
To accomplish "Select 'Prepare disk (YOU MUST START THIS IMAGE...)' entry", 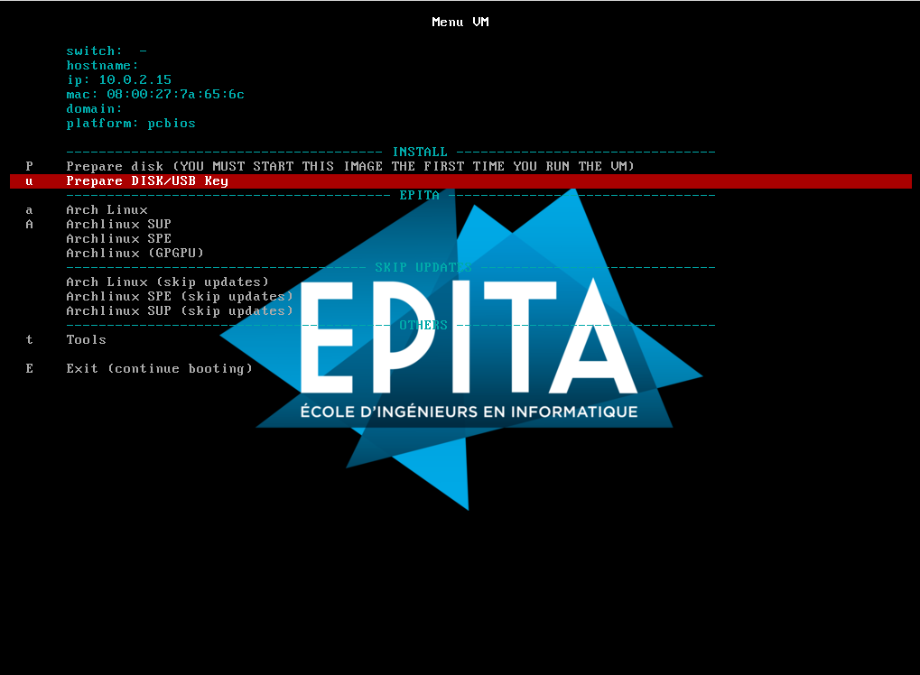I will click(x=350, y=167).
